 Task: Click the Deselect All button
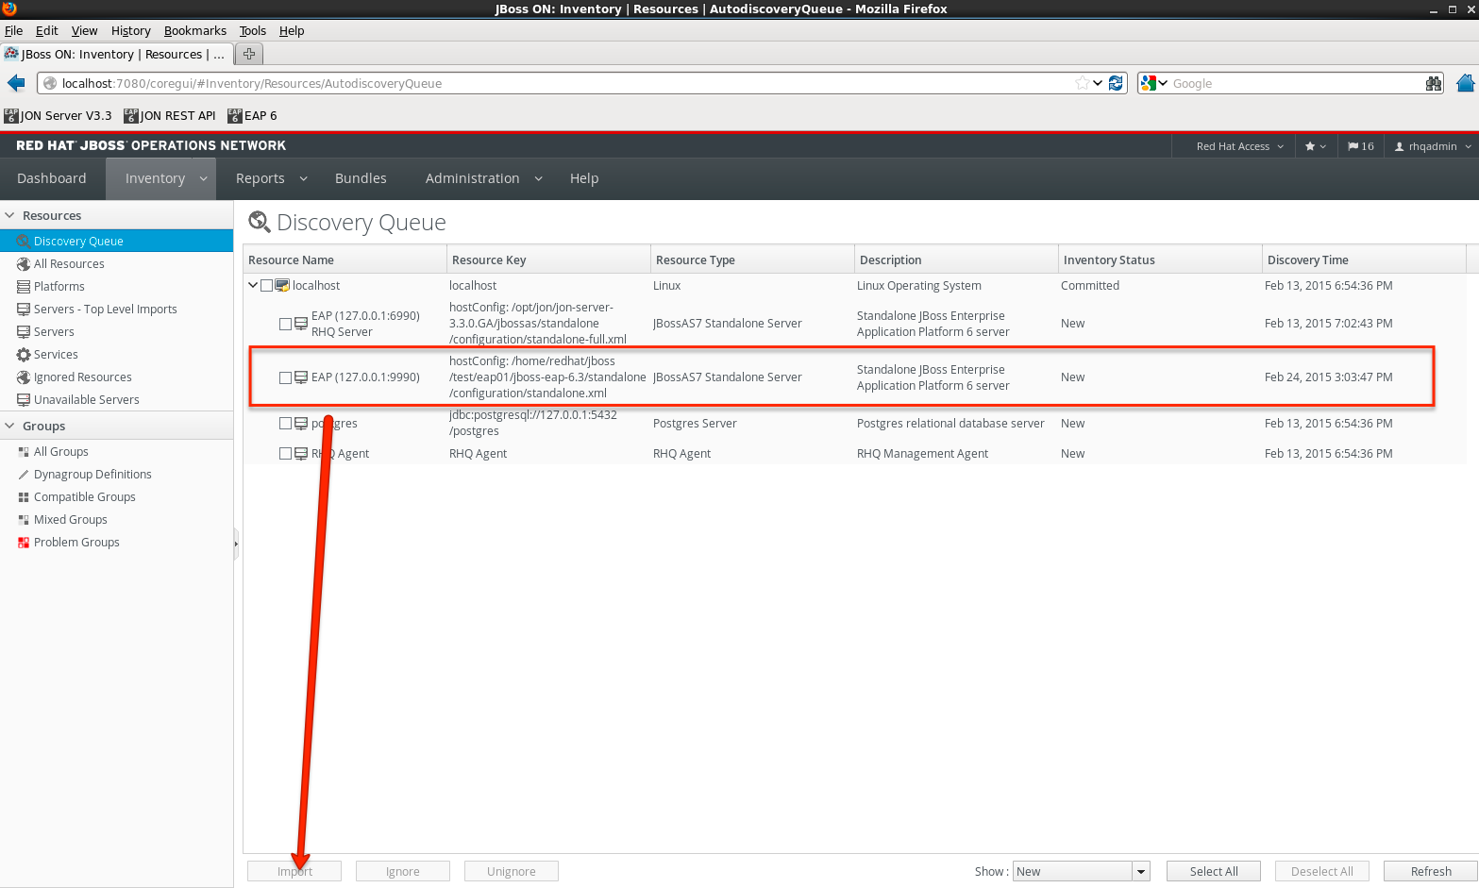tap(1322, 872)
